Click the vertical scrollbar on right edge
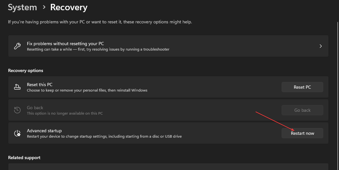This screenshot has width=339, height=170. click(x=338, y=95)
